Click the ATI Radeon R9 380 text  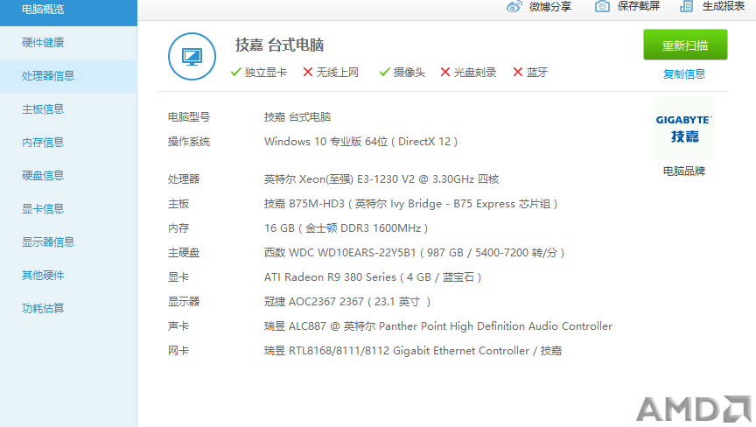coord(373,277)
